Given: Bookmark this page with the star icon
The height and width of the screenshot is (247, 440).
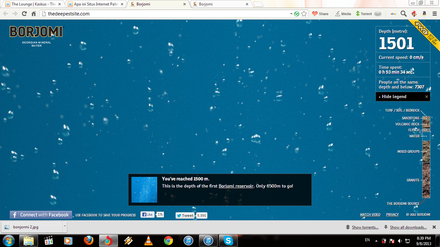Looking at the screenshot, I should pos(304,14).
